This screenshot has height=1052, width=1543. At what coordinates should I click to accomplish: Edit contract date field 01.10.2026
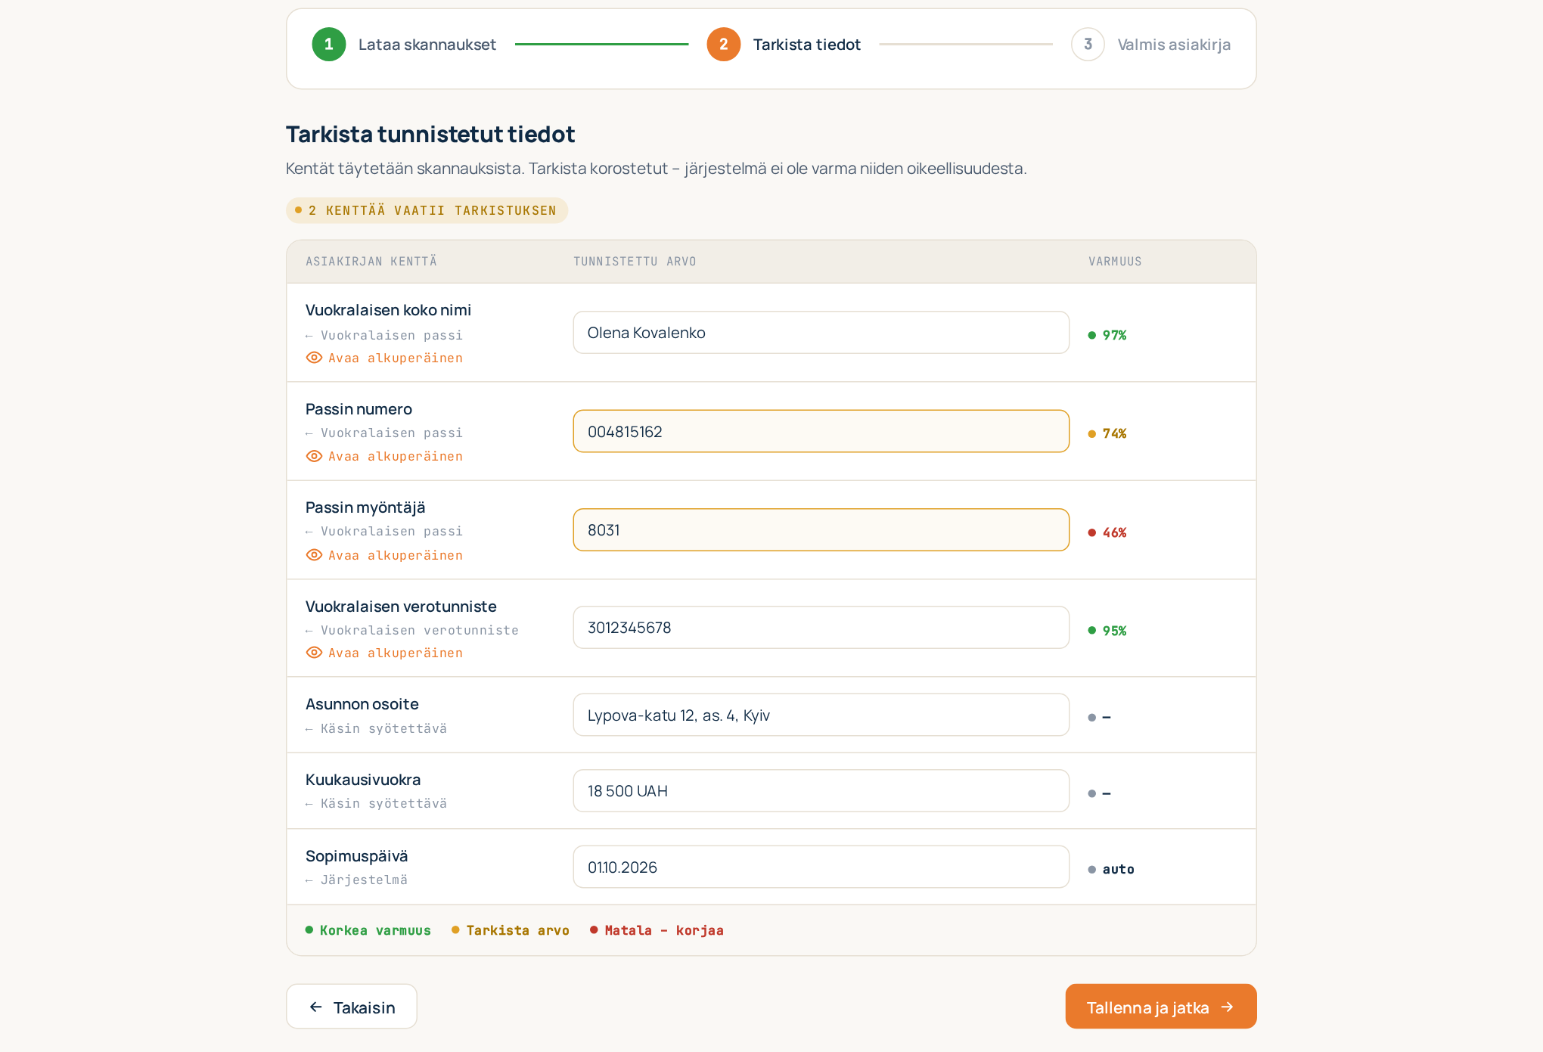click(x=821, y=867)
